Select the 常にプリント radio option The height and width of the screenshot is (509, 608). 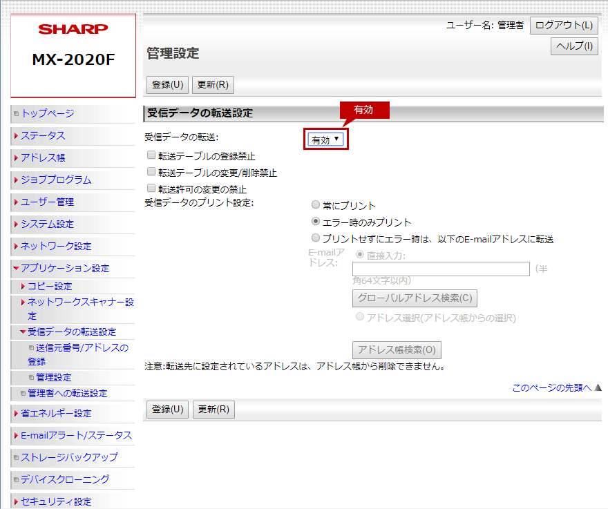click(316, 205)
